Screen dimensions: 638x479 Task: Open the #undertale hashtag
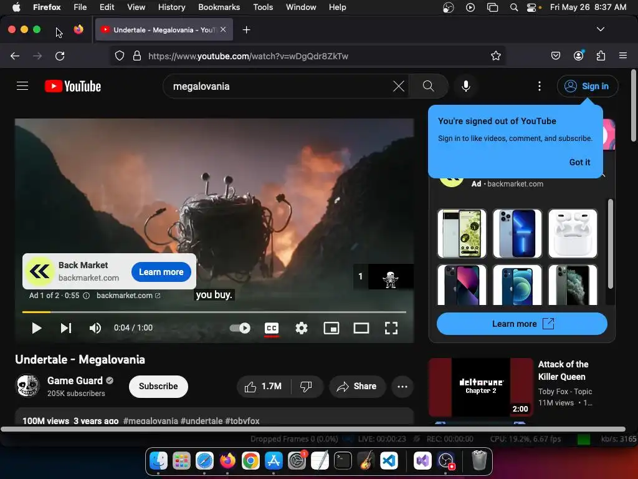pyautogui.click(x=201, y=421)
